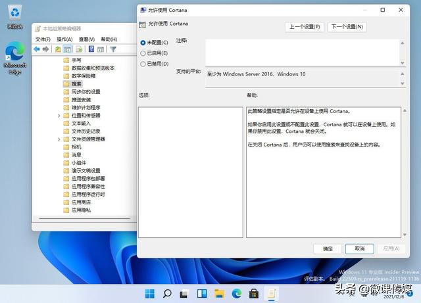The image size is (421, 303).
Task: Select the 手写 tree folder
Action: point(76,60)
